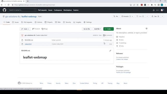
Task: Open Pull requests in top navigation
Action: (42, 10)
